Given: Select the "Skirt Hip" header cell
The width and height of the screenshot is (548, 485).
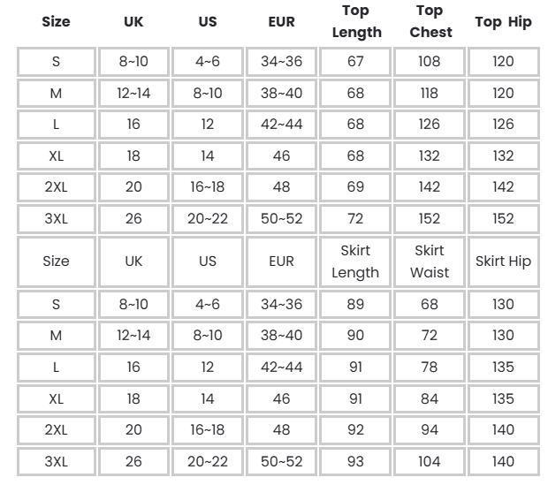Looking at the screenshot, I should click(x=503, y=261).
